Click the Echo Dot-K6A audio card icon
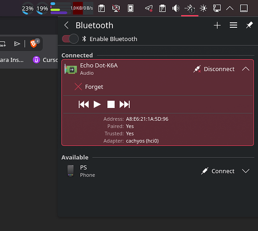The image size is (258, 231). pyautogui.click(x=71, y=69)
